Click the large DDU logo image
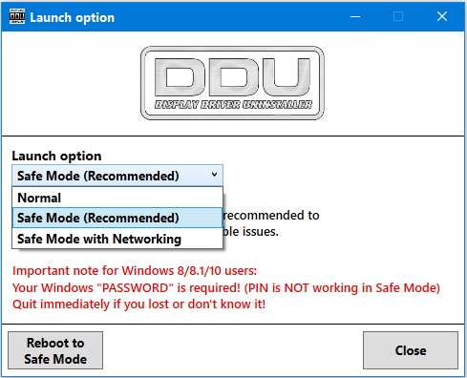This screenshot has width=467, height=378. tap(232, 83)
